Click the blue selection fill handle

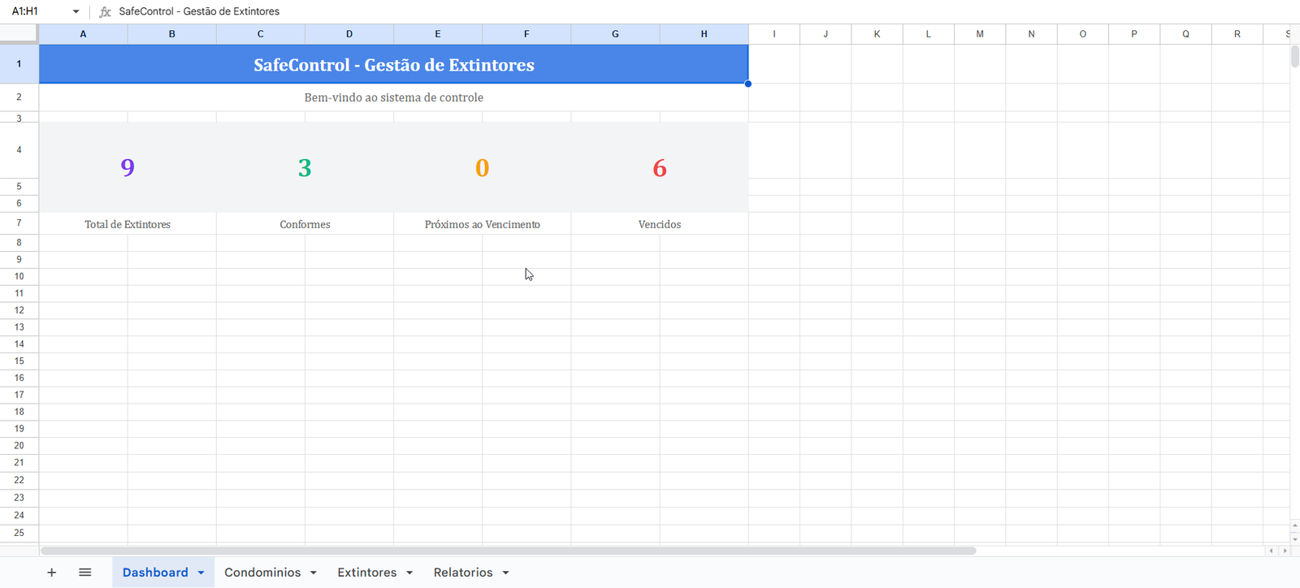747,84
